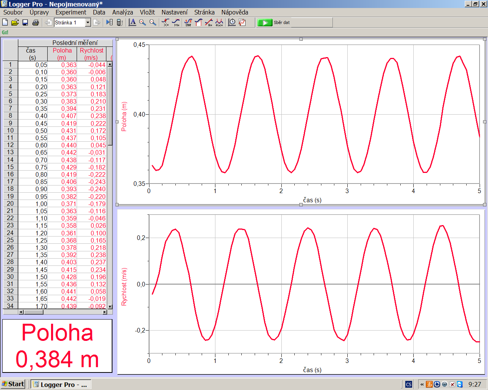Click the 9:27 system clock
Screen dimensions: 488x390
[x=475, y=384]
